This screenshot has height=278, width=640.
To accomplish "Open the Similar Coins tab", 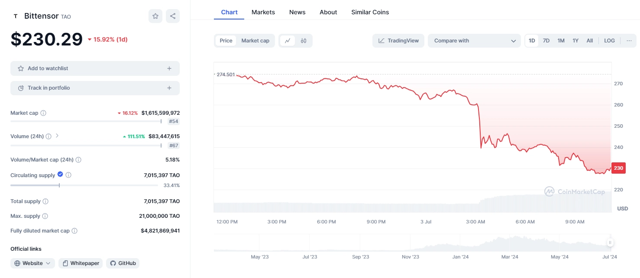I will coord(370,12).
